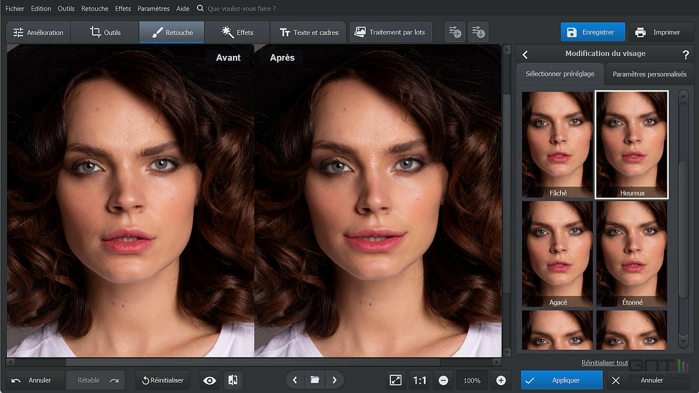Open the Paramètres menu
This screenshot has width=699, height=393.
tap(154, 9)
